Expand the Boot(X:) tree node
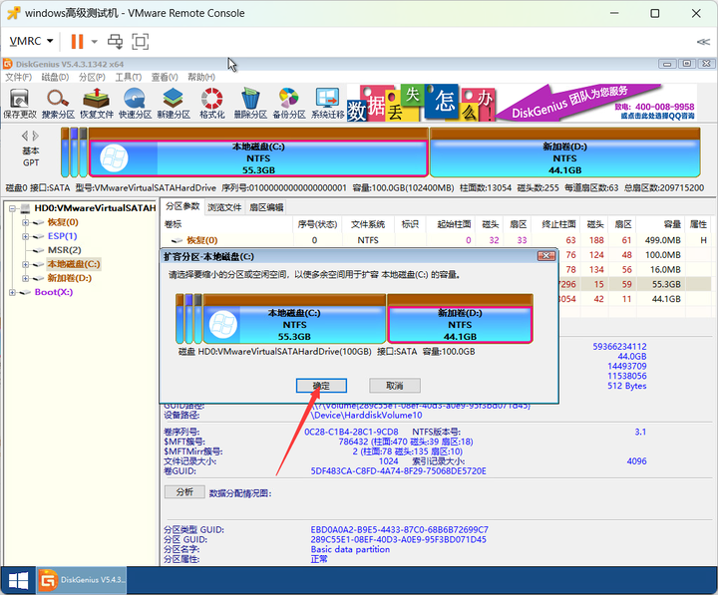The height and width of the screenshot is (595, 718). point(12,292)
